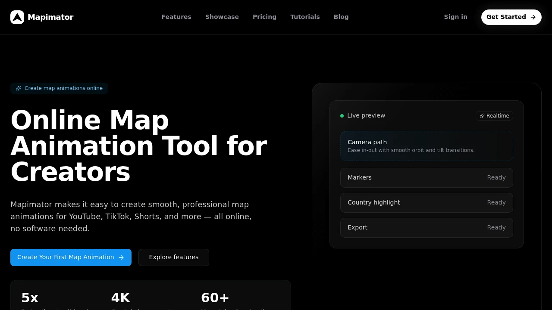The height and width of the screenshot is (310, 552).
Task: Click arrow icon in Create Your First Map Animation
Action: tap(121, 257)
